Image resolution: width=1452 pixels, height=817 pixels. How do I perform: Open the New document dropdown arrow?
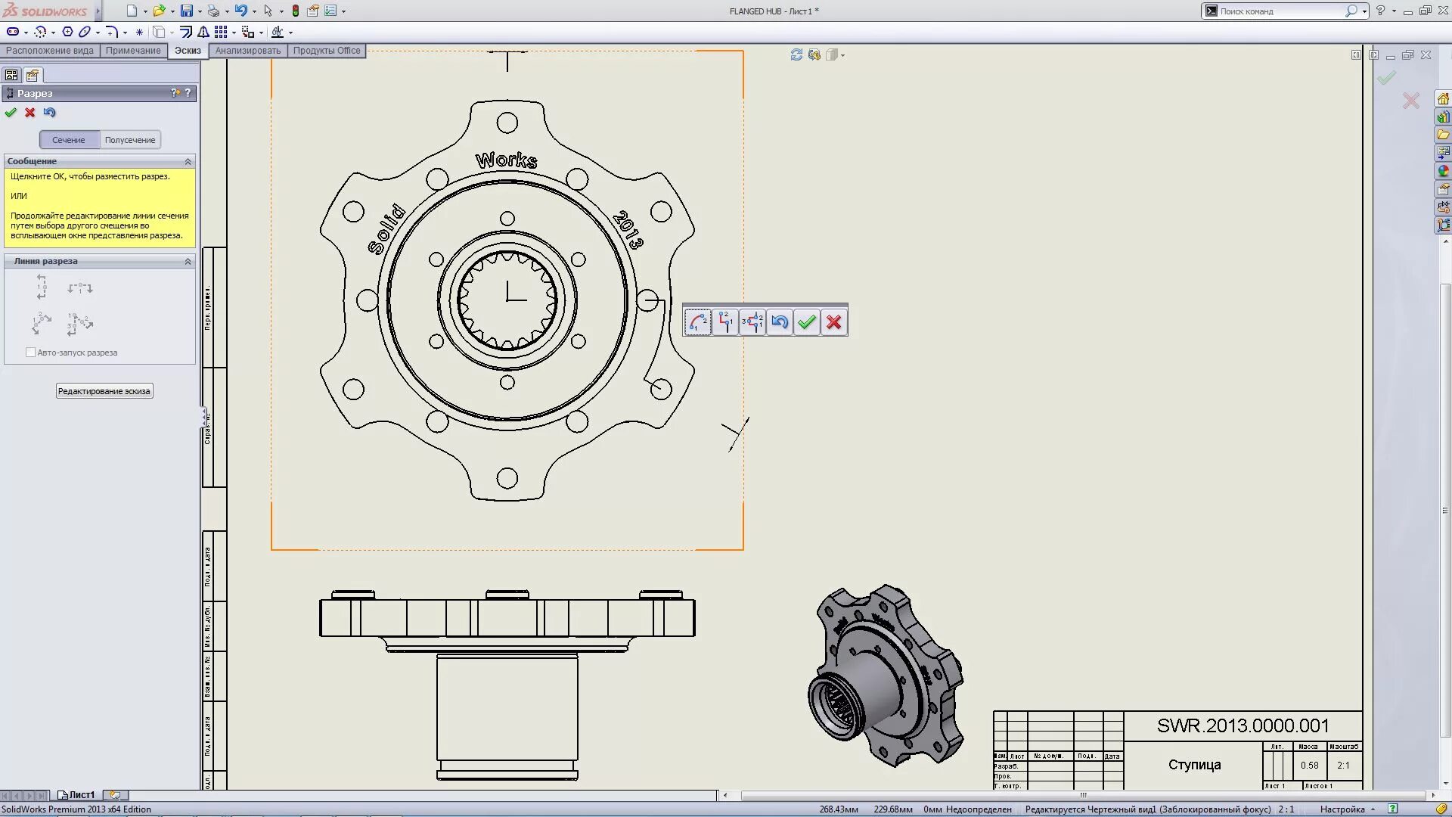click(145, 11)
